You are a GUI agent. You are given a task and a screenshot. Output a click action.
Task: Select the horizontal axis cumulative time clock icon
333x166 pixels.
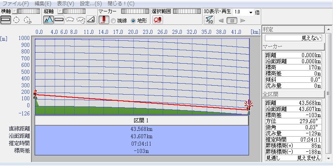pos(27,20)
